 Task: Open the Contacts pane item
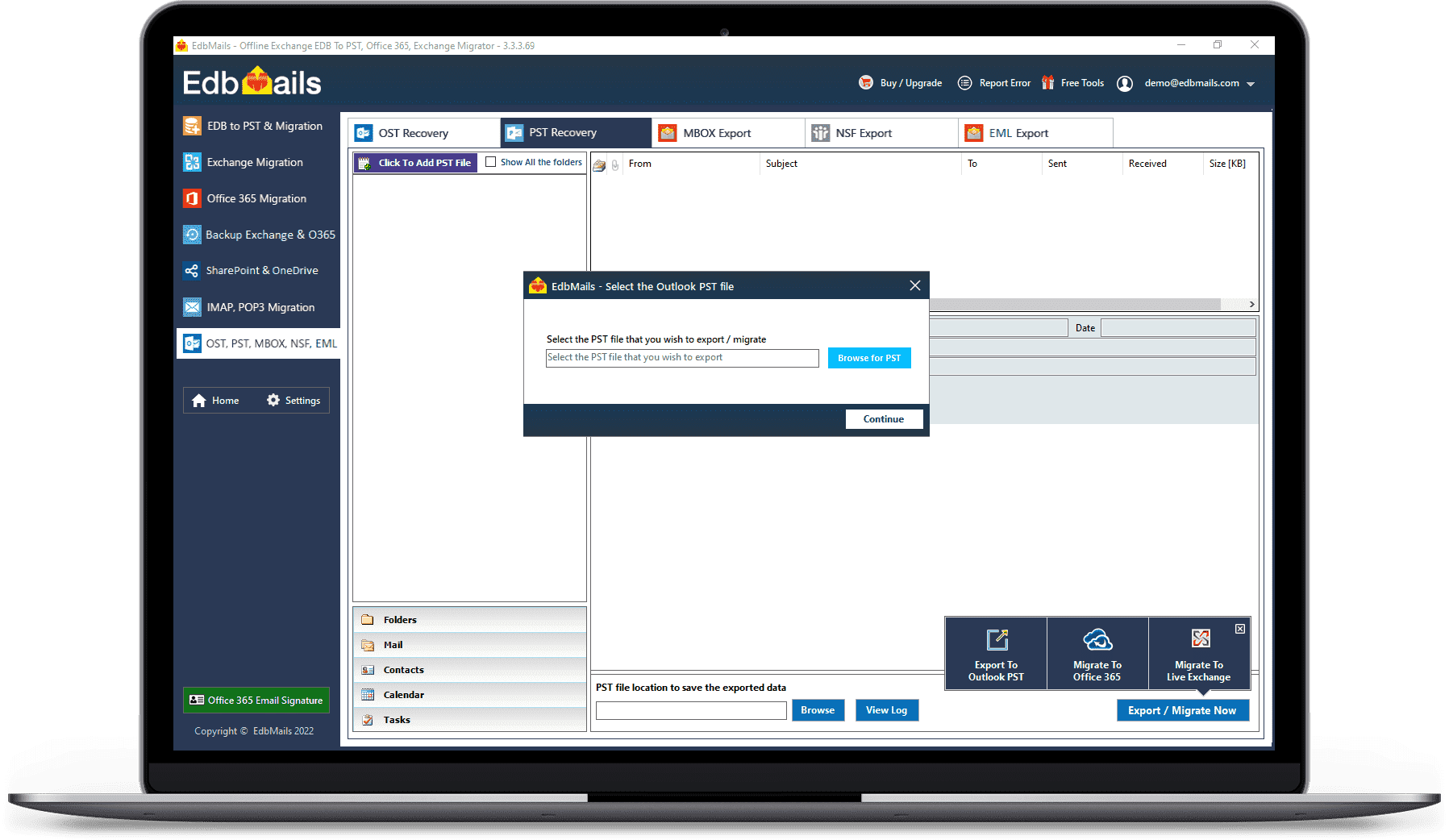point(469,670)
